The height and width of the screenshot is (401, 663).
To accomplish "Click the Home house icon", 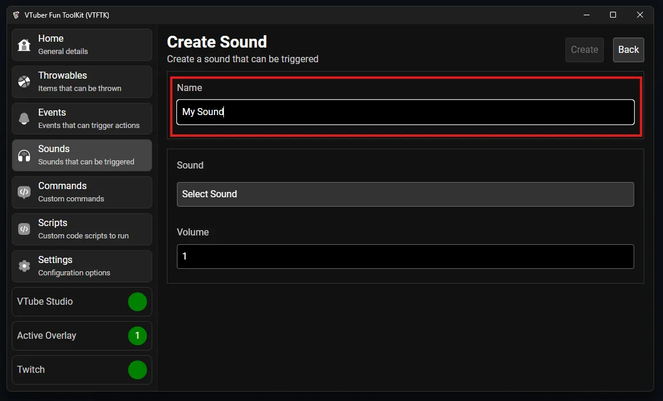I will (24, 45).
